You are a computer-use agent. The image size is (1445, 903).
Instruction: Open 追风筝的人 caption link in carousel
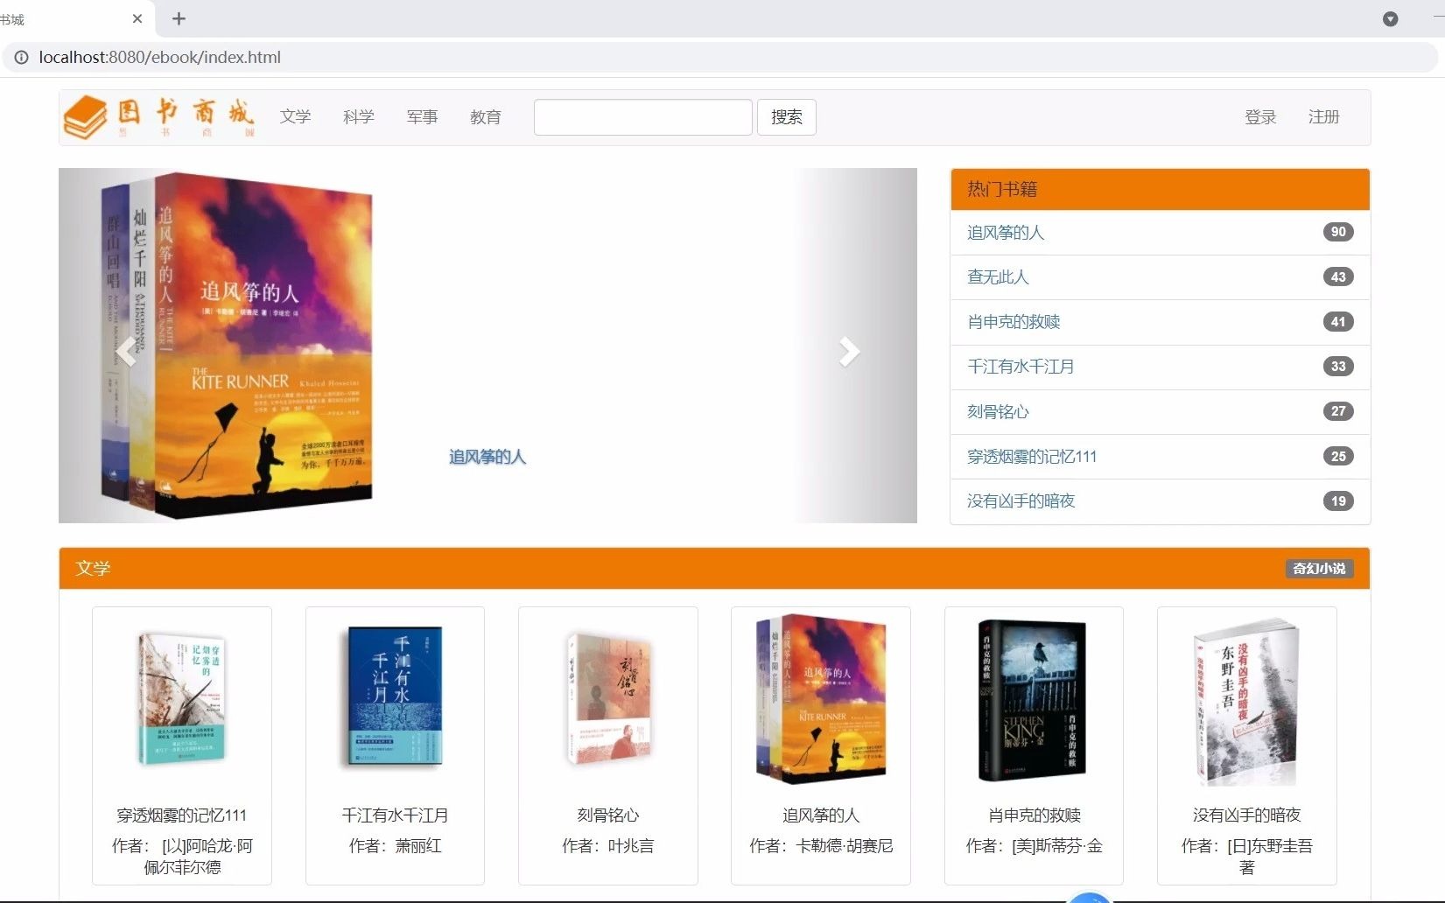(488, 457)
